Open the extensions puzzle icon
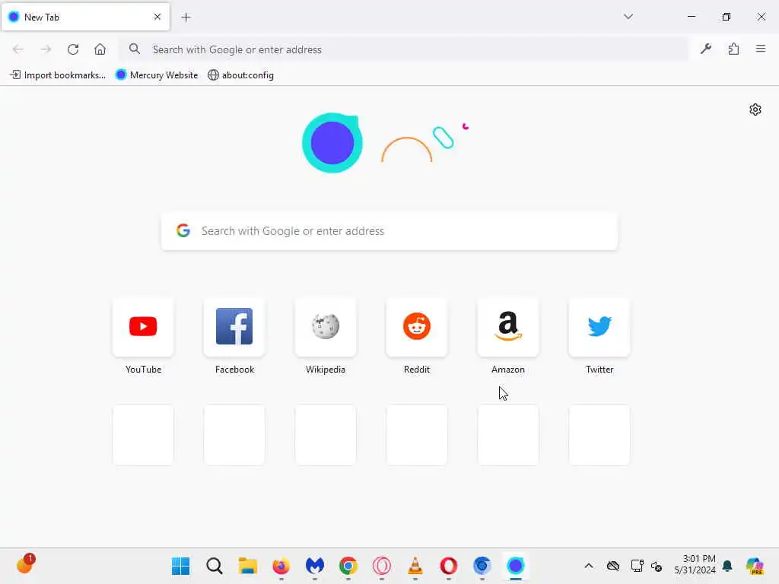The image size is (779, 584). [x=734, y=49]
